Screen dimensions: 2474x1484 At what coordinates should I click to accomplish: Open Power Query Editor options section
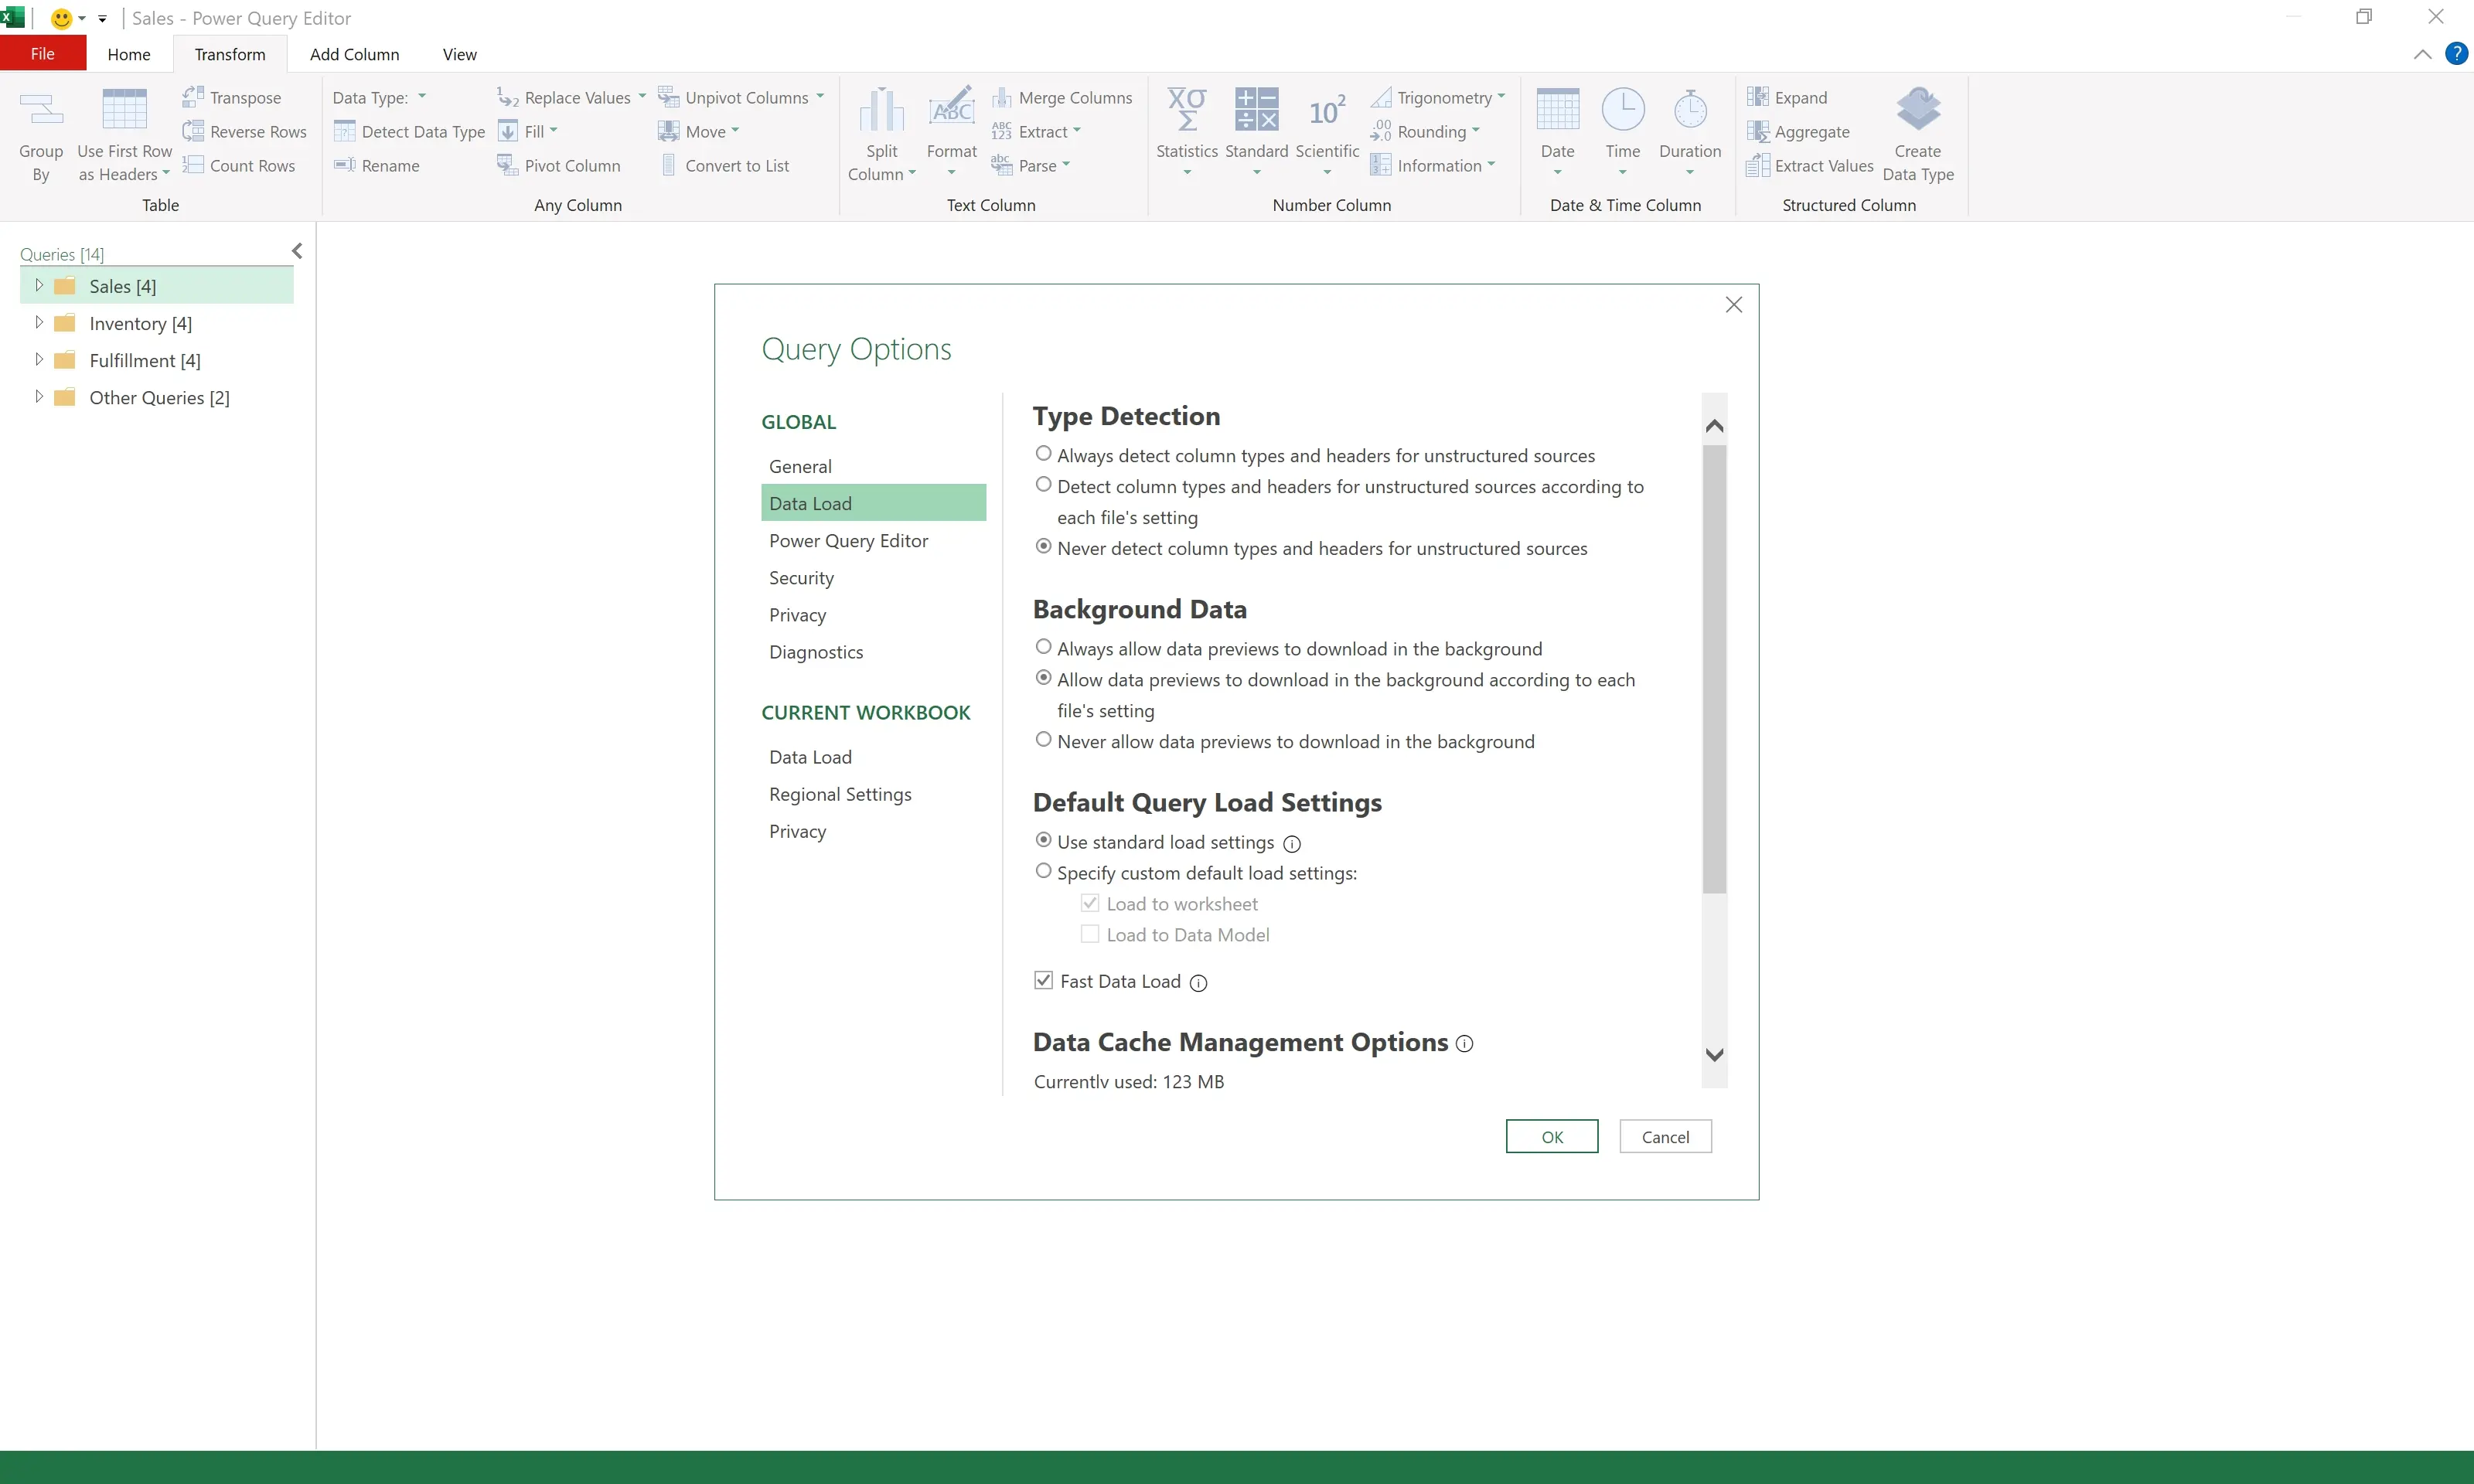tap(848, 540)
